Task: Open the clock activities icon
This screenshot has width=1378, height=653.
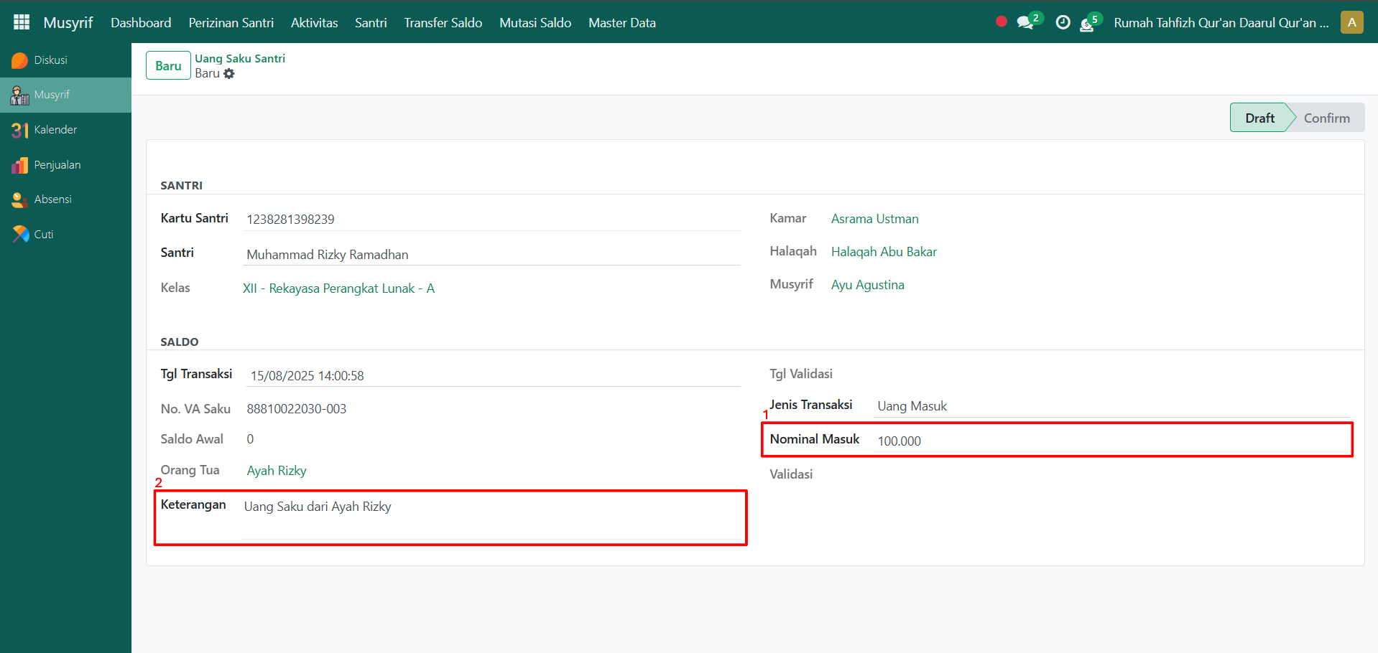Action: point(1063,23)
